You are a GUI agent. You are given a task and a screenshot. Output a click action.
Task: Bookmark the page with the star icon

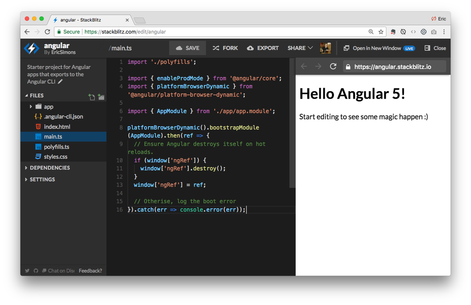381,32
